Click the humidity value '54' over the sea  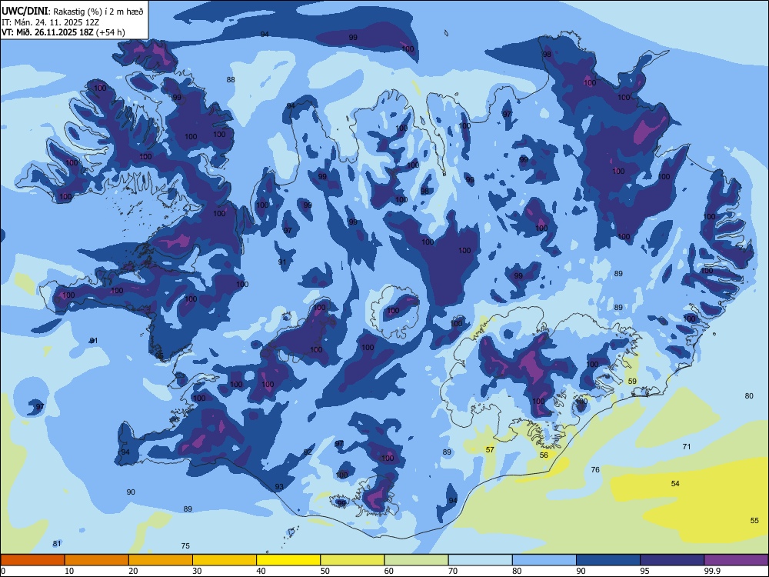pyautogui.click(x=675, y=483)
